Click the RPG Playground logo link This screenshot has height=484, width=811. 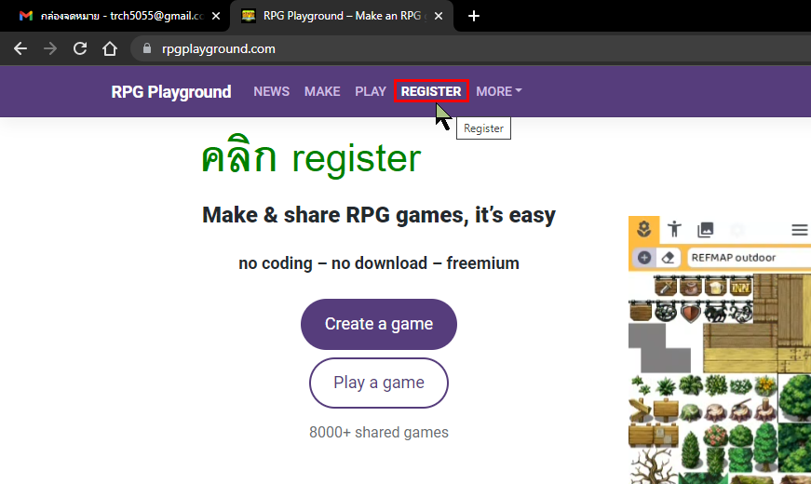pyautogui.click(x=171, y=92)
